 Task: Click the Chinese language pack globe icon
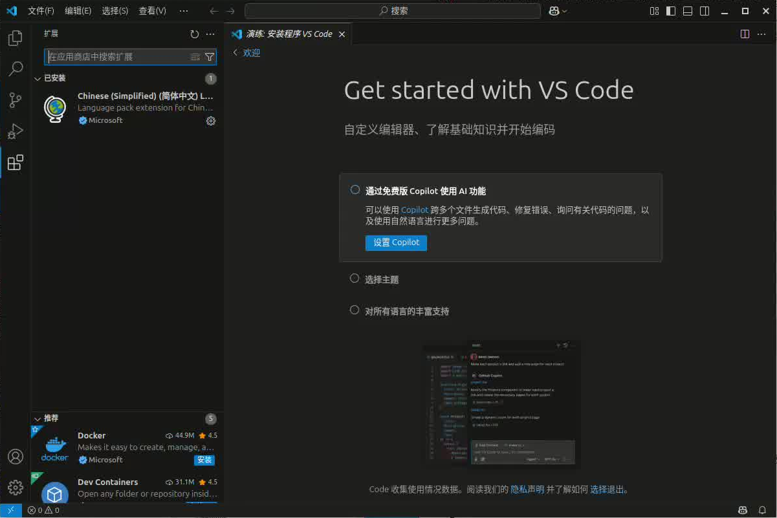pos(55,108)
